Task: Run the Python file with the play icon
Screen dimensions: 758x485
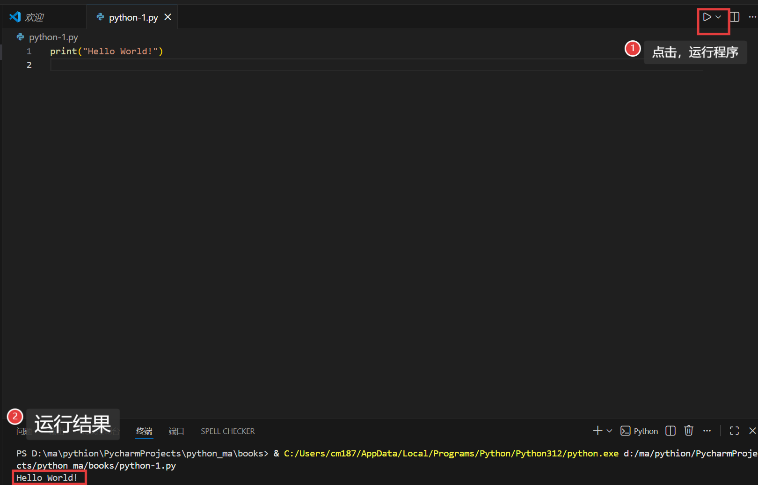Action: pyautogui.click(x=707, y=17)
